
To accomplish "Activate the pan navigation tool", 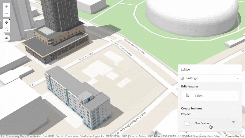I will tap(6, 22).
